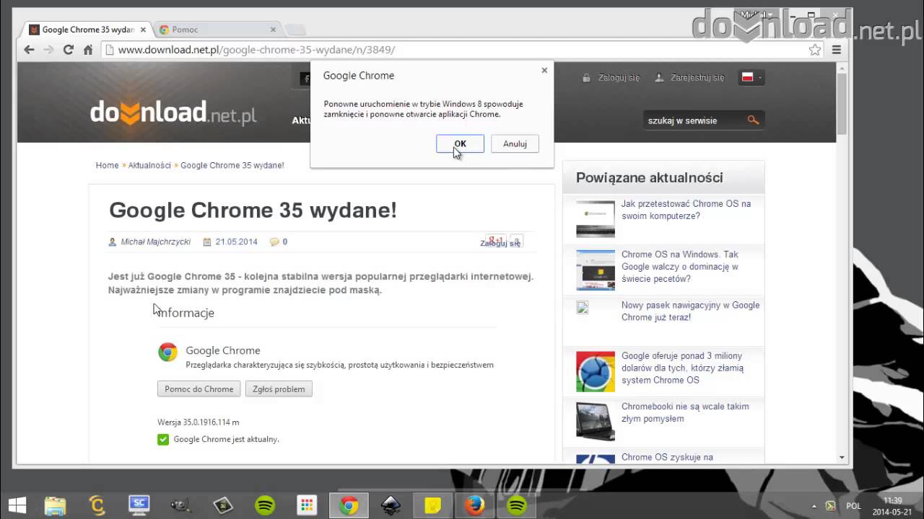Click the Google Chrome logo in Informacje
924x519 pixels.
(167, 352)
